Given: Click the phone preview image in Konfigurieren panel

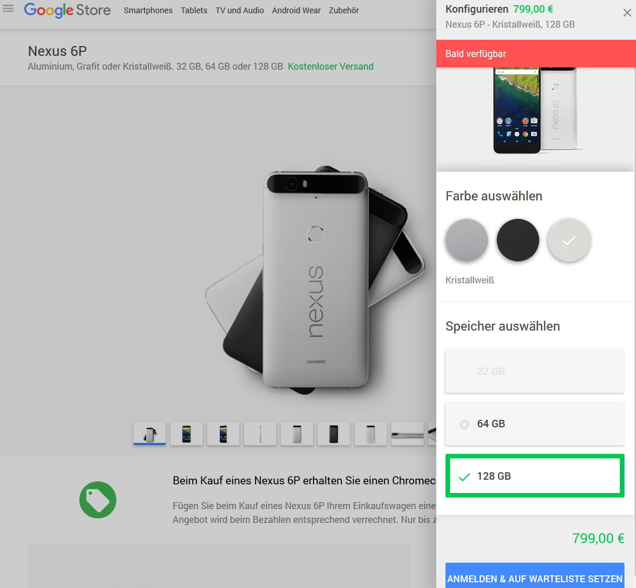Looking at the screenshot, I should (x=535, y=111).
